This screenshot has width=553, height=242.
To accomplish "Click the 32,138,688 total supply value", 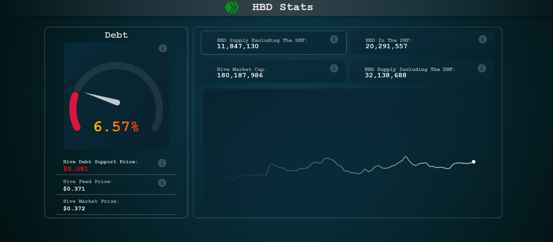I will [x=386, y=75].
